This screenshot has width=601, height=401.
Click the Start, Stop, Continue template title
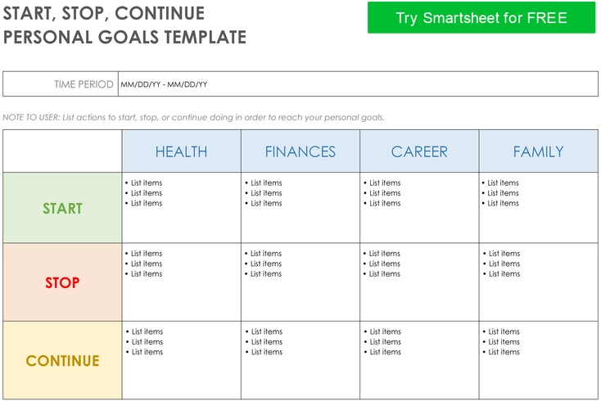124,25
